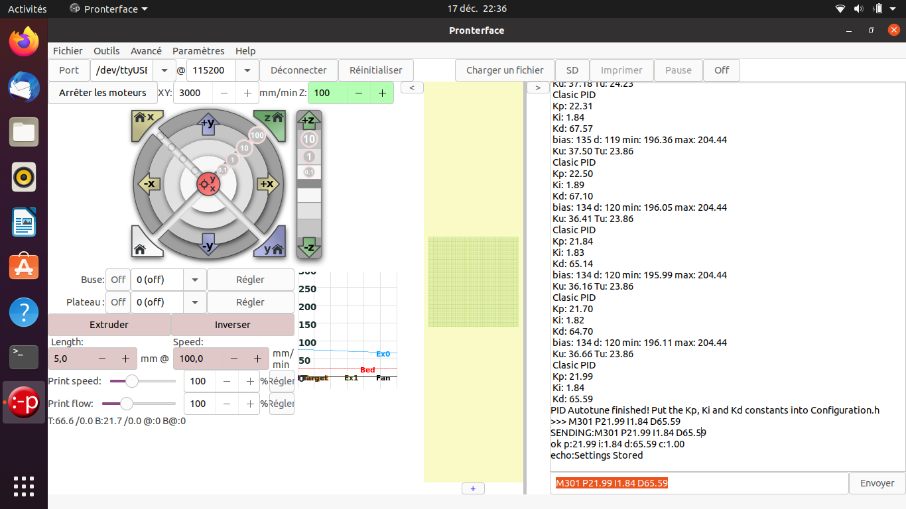The width and height of the screenshot is (906, 509).
Task: Open the Paramètres menu
Action: pos(198,51)
